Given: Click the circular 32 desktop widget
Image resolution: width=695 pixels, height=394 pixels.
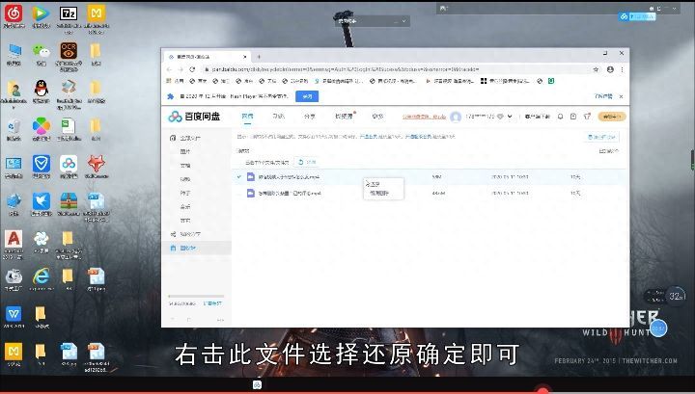Looking at the screenshot, I should [676, 296].
